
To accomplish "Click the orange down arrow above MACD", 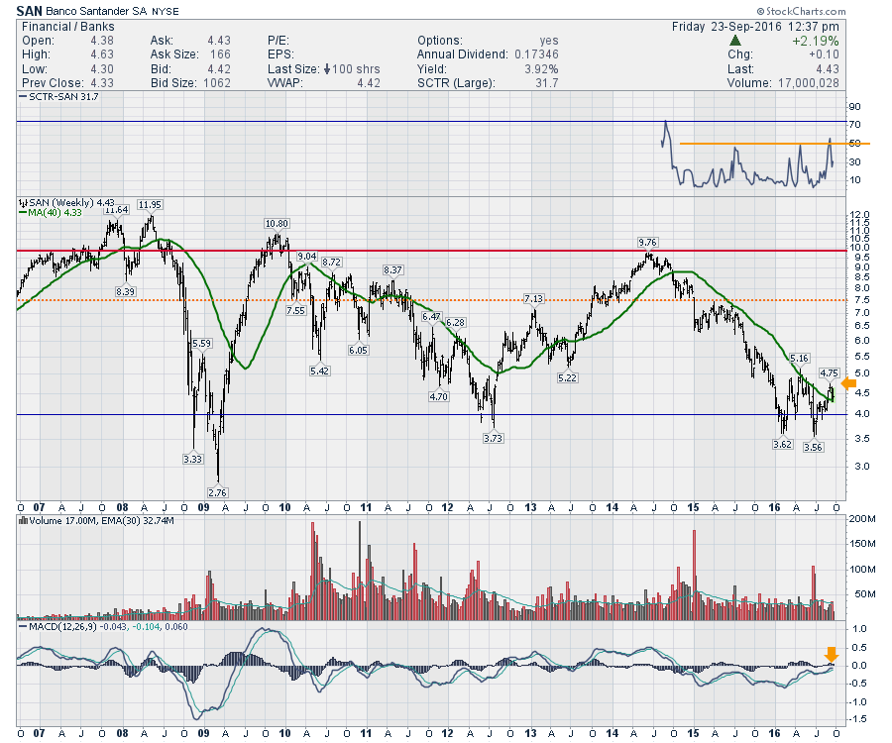I will [832, 654].
